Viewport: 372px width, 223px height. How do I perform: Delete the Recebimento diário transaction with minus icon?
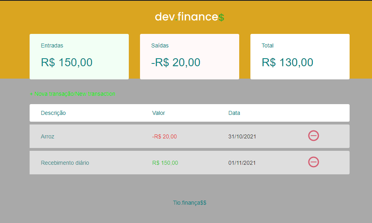click(314, 162)
